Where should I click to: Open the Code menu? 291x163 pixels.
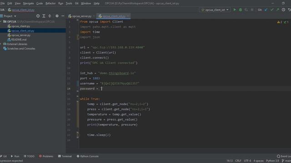pyautogui.click(x=40, y=3)
